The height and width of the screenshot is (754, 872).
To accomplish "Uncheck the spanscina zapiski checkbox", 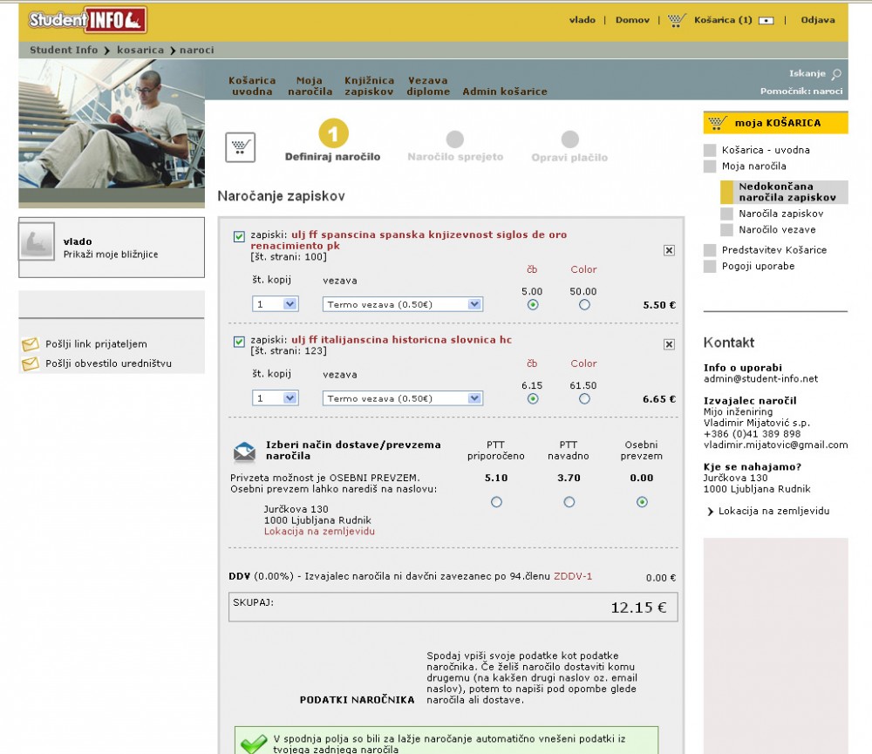I will pos(239,235).
